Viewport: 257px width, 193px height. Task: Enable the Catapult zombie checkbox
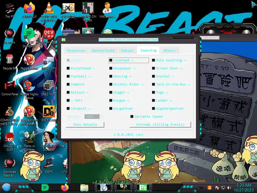click(x=68, y=109)
